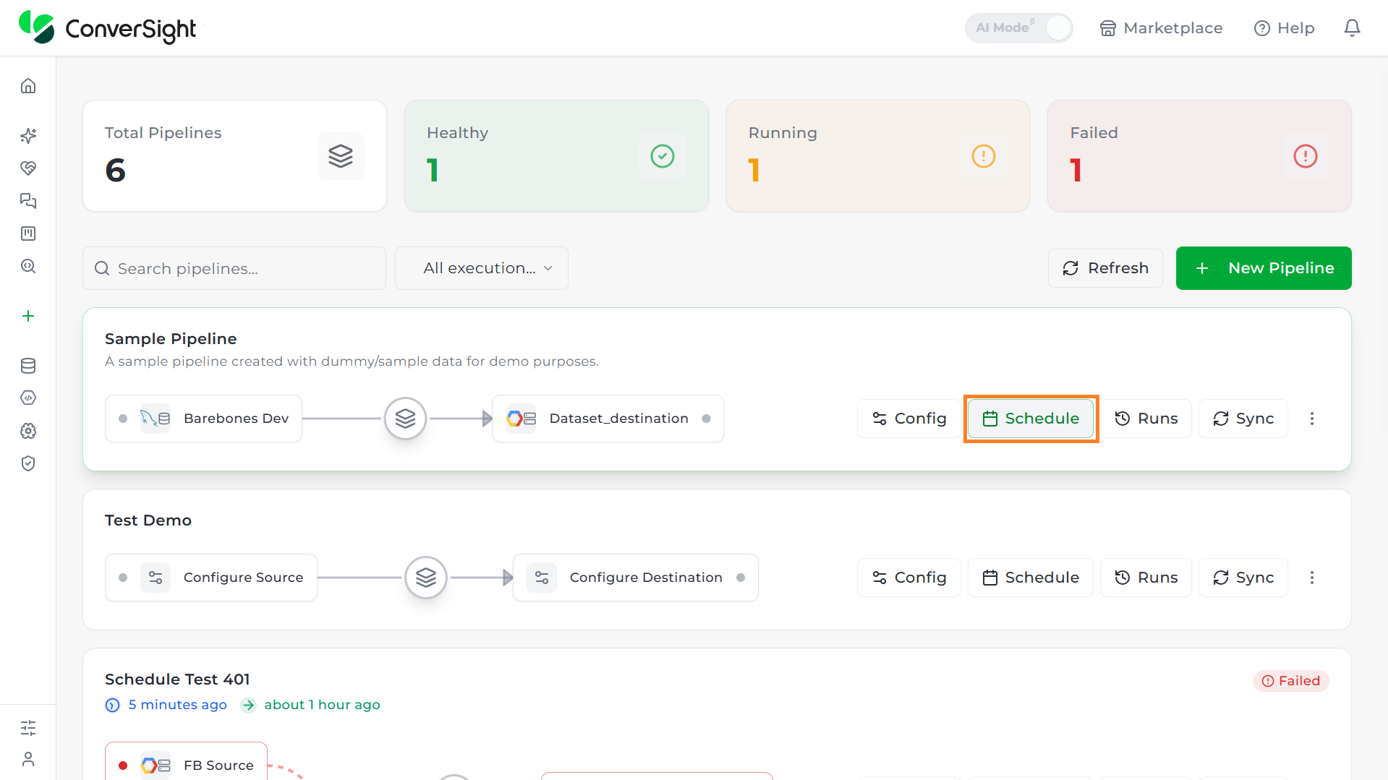Select the Barebones Dev source node
The height and width of the screenshot is (780, 1388).
[203, 419]
